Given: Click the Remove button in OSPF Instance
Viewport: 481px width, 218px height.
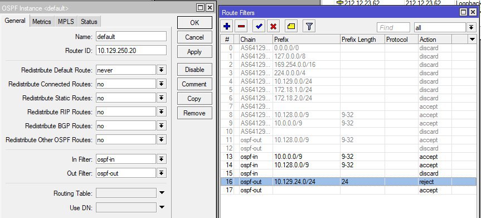Looking at the screenshot, I should point(195,113).
